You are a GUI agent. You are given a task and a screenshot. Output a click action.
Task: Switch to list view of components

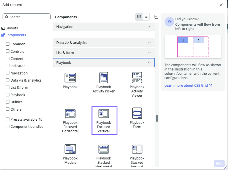pyautogui.click(x=146, y=17)
